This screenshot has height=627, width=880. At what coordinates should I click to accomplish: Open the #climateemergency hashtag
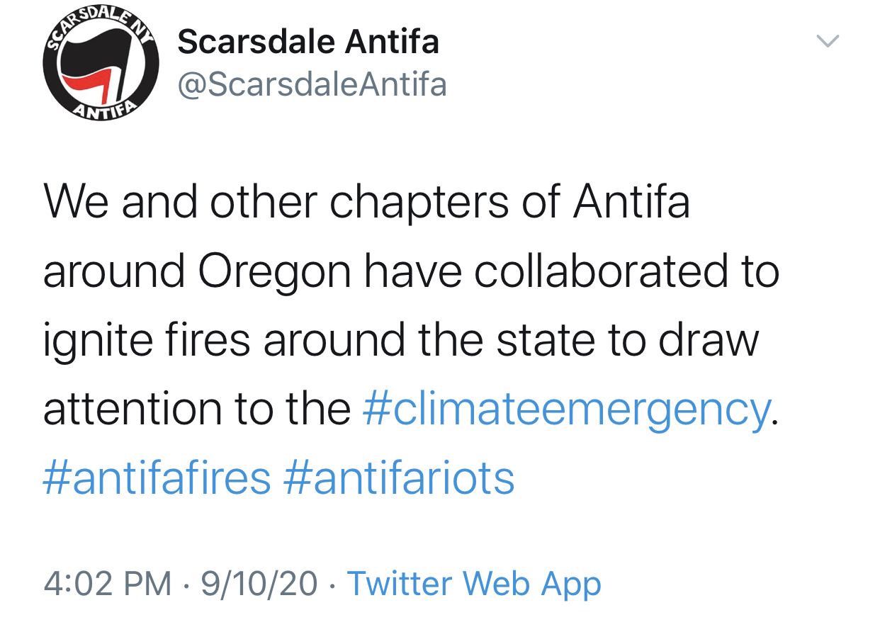point(566,409)
